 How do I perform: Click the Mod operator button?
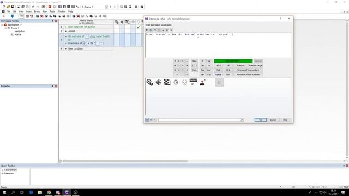[x=194, y=61]
